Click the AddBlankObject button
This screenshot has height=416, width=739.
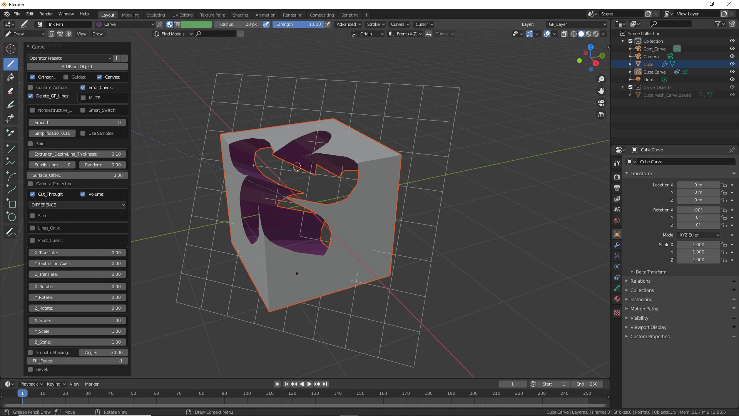click(77, 67)
